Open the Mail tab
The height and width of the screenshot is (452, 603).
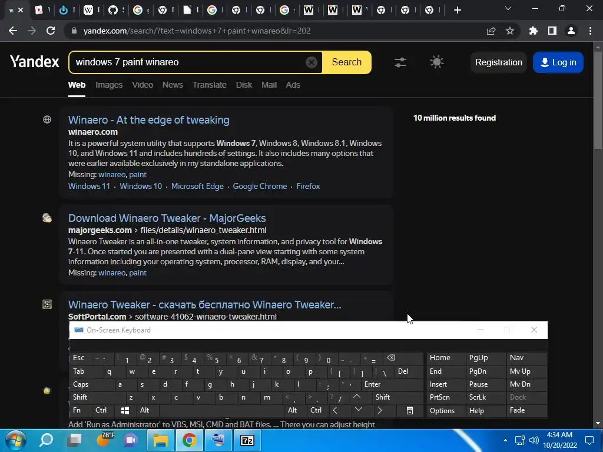point(269,85)
